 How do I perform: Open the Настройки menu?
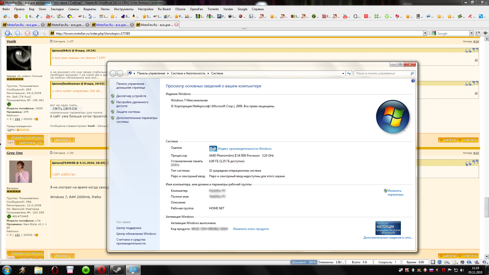click(146, 9)
